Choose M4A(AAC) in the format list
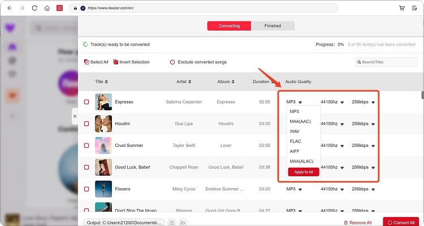The height and width of the screenshot is (226, 424). pyautogui.click(x=300, y=121)
